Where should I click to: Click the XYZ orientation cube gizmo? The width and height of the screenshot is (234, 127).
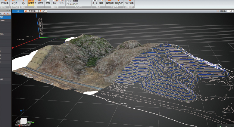(x=23, y=121)
